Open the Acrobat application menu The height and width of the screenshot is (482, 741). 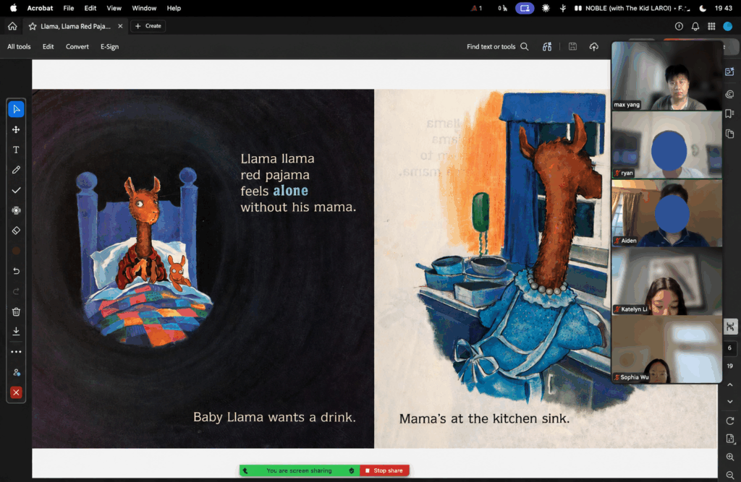click(41, 8)
